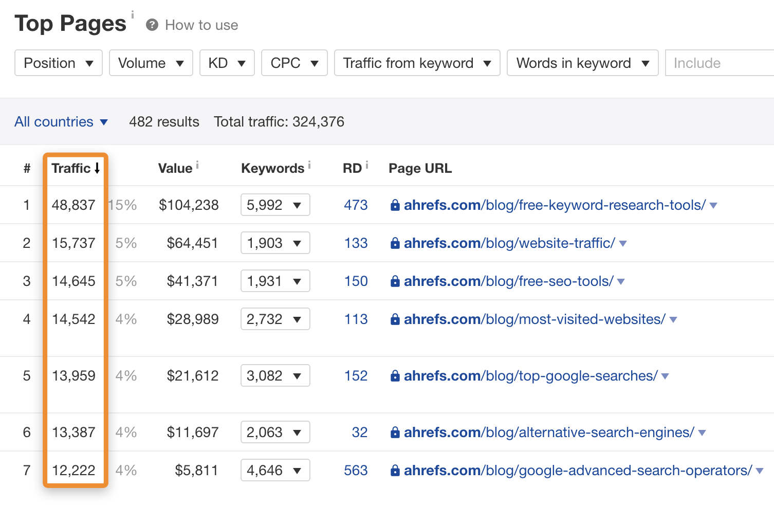Open the KD filter dropdown
This screenshot has width=774, height=505.
coord(227,63)
